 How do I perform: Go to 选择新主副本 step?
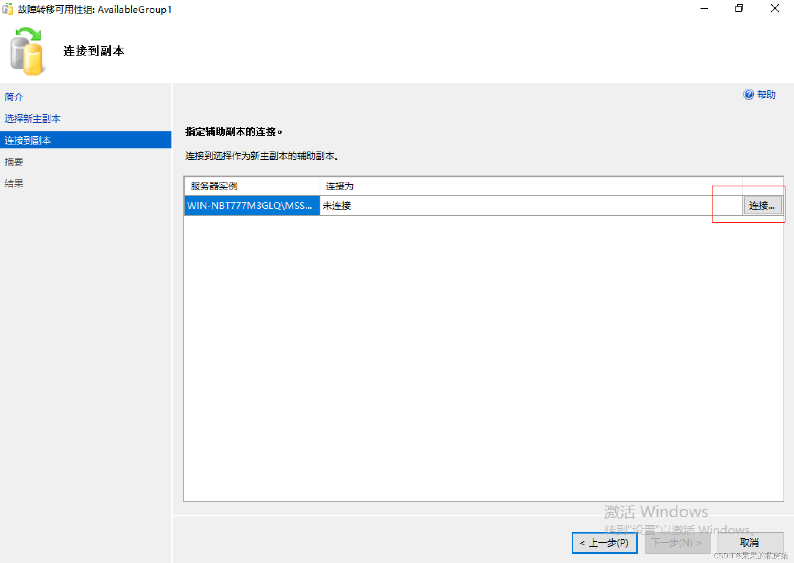point(33,119)
